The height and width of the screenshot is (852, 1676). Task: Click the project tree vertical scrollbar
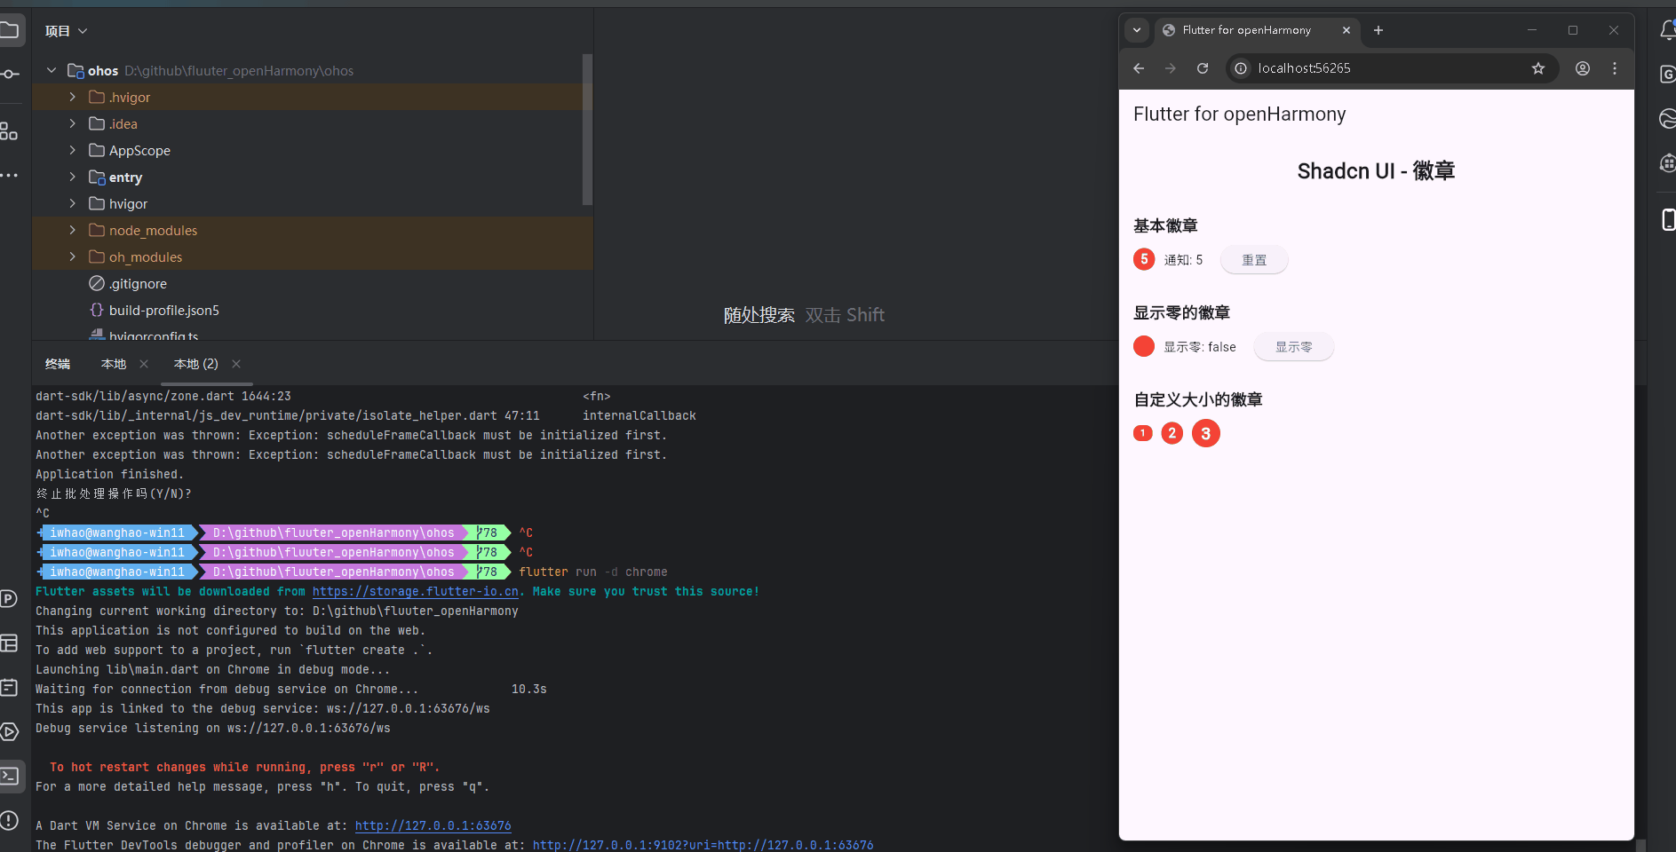pos(587,130)
